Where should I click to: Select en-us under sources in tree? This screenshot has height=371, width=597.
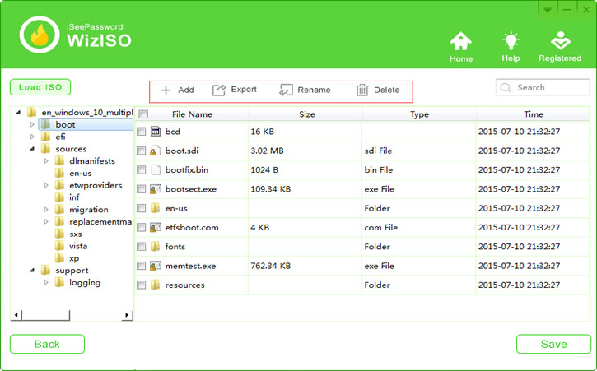(81, 173)
